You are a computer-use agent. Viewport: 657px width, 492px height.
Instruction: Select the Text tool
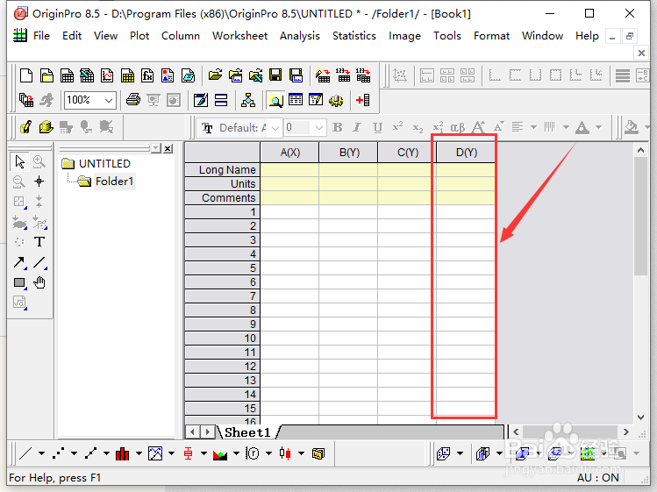(x=39, y=242)
